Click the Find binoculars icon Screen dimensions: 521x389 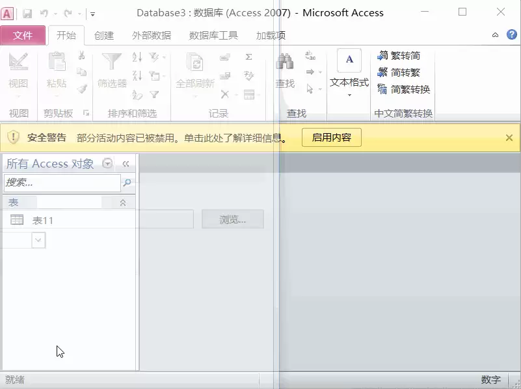[285, 61]
